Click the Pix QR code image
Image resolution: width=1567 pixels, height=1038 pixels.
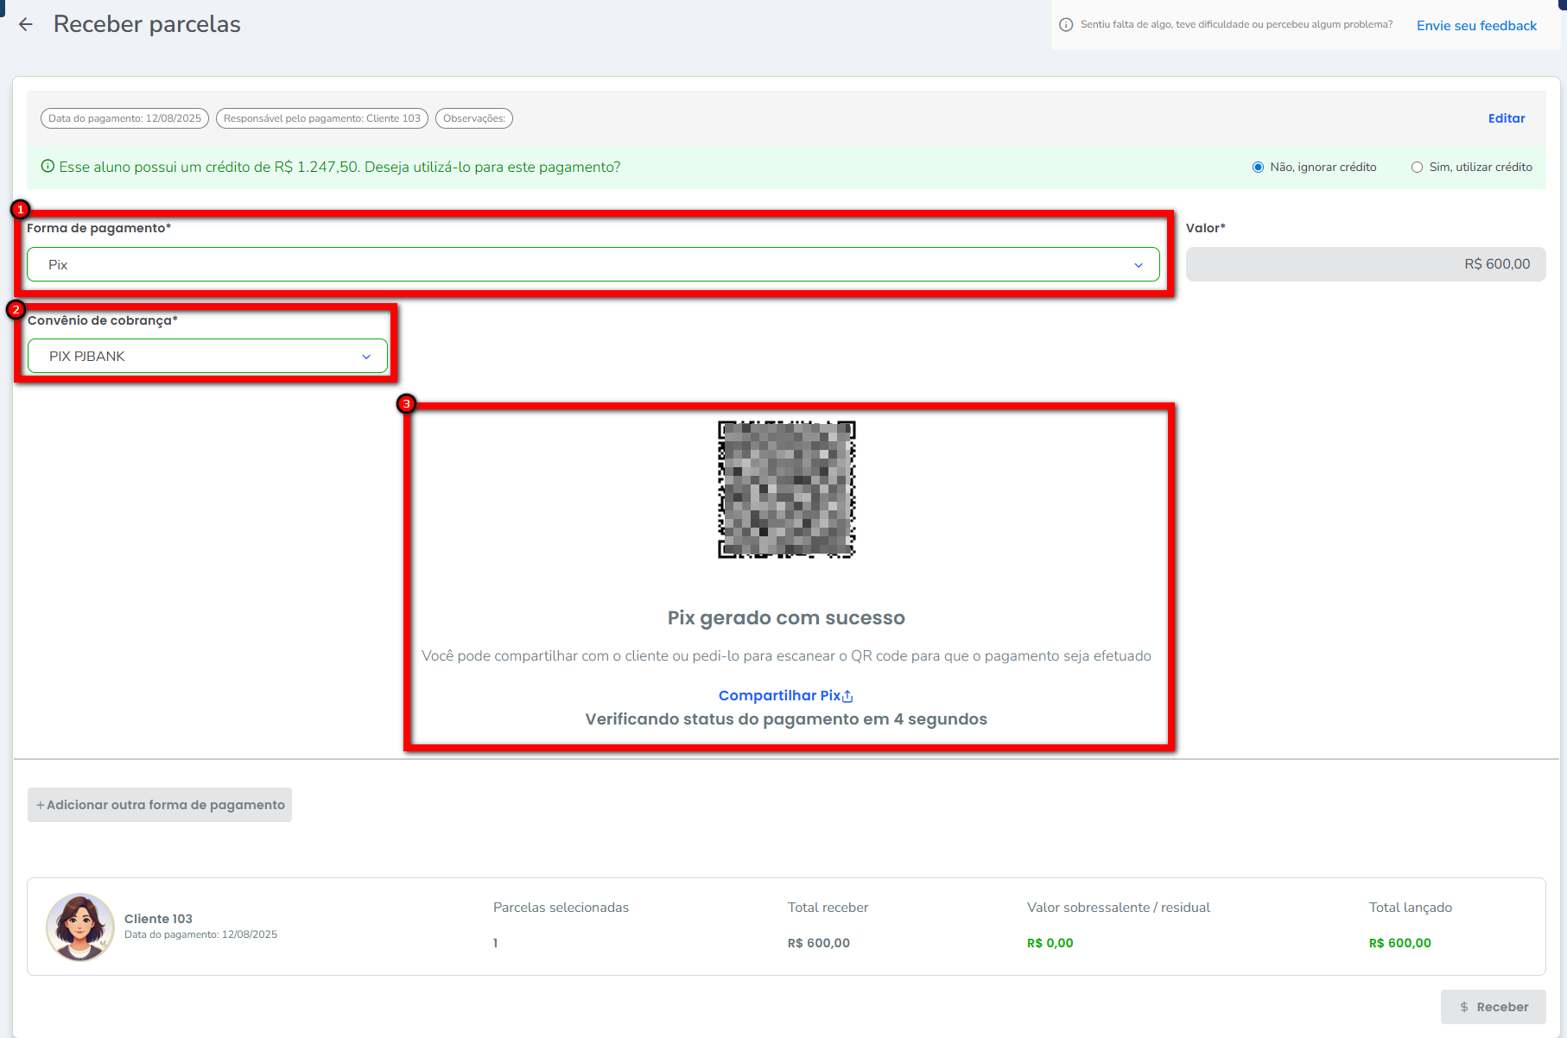[786, 490]
